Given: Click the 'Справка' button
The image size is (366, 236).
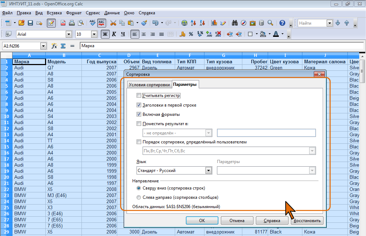Looking at the screenshot, I should pos(272,221).
